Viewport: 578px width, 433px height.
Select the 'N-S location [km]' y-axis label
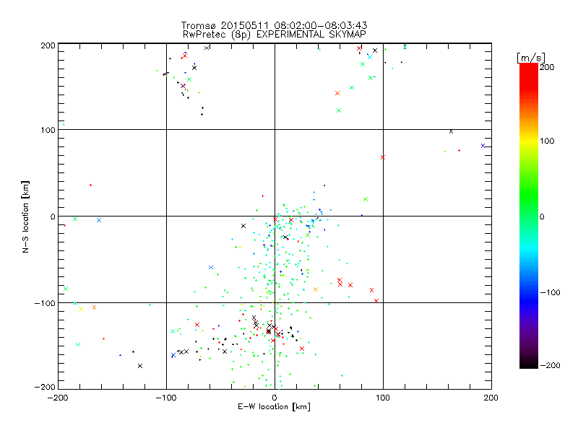coord(25,217)
